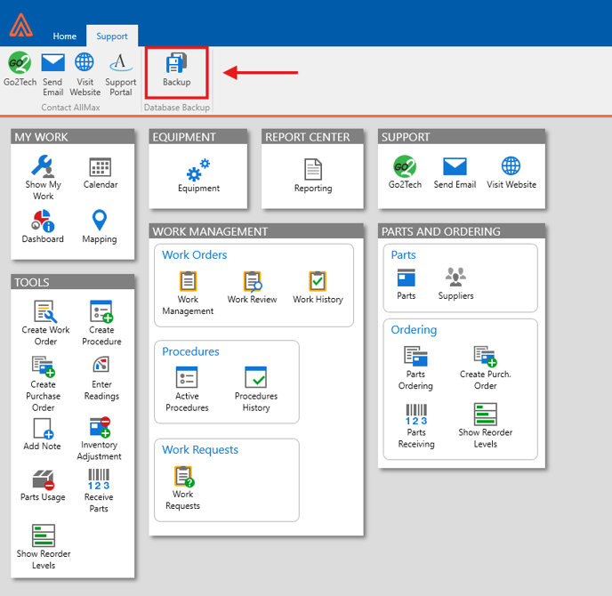Image resolution: width=612 pixels, height=596 pixels.
Task: Click the Procedures section heading
Action: 190,351
